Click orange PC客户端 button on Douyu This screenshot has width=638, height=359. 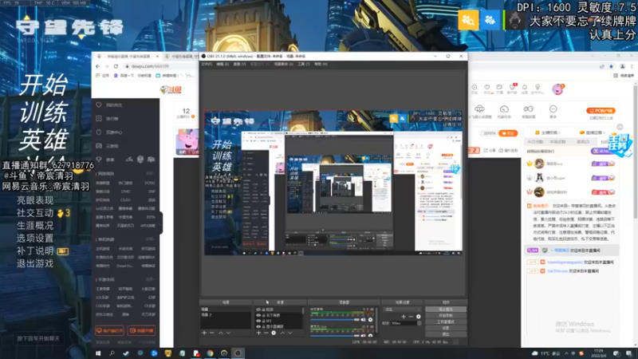pos(601,110)
